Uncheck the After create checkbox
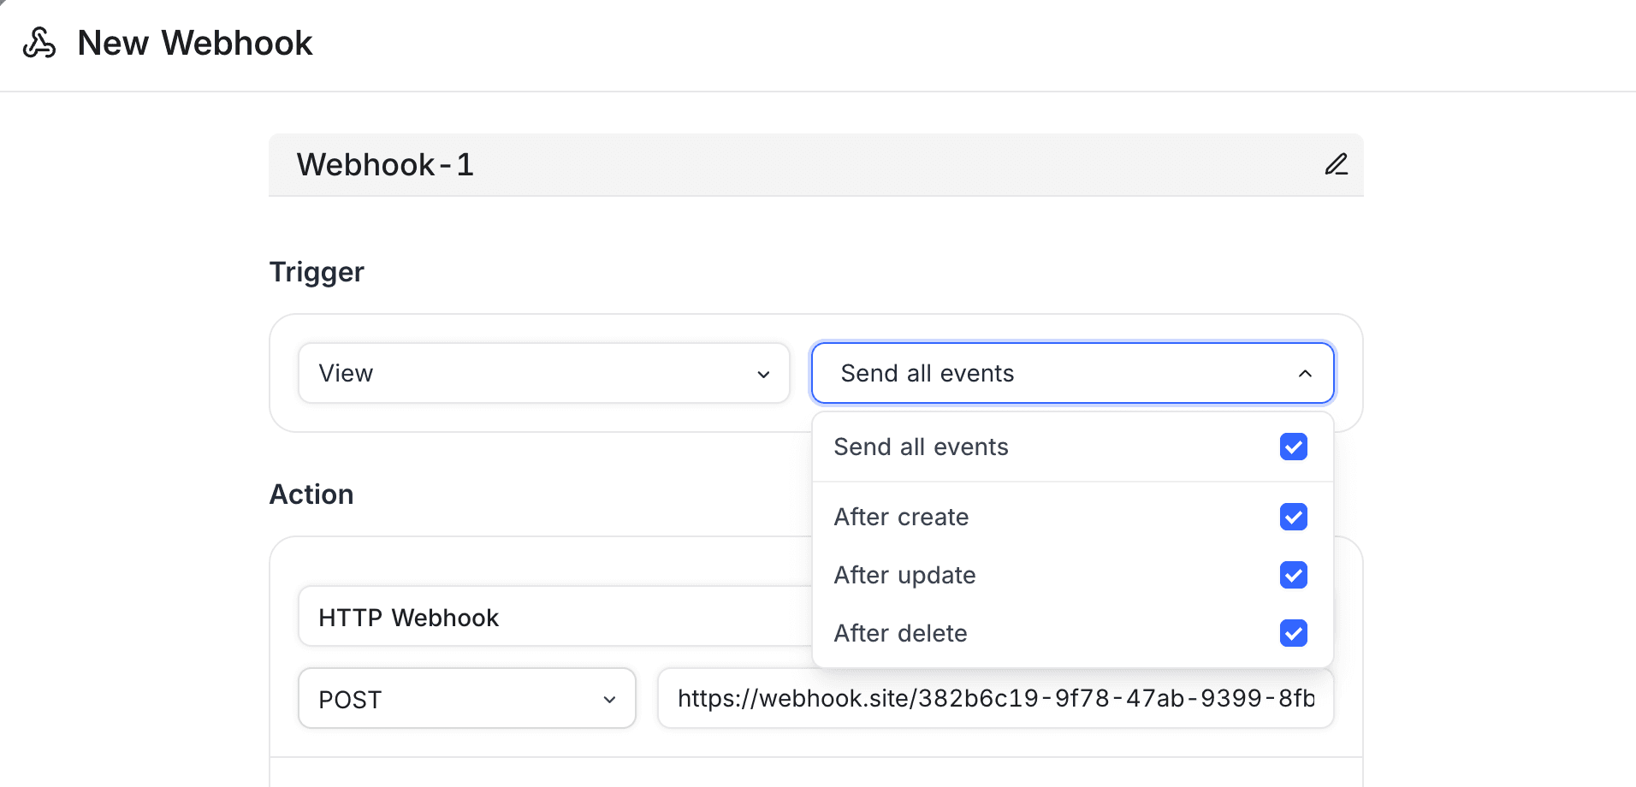The width and height of the screenshot is (1636, 787). [x=1293, y=517]
